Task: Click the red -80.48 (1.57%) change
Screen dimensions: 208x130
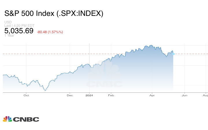Action: pos(50,32)
